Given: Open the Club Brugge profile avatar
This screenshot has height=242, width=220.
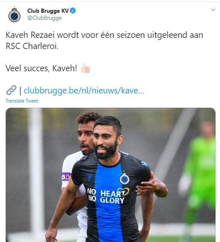Looking at the screenshot, I should (14, 15).
